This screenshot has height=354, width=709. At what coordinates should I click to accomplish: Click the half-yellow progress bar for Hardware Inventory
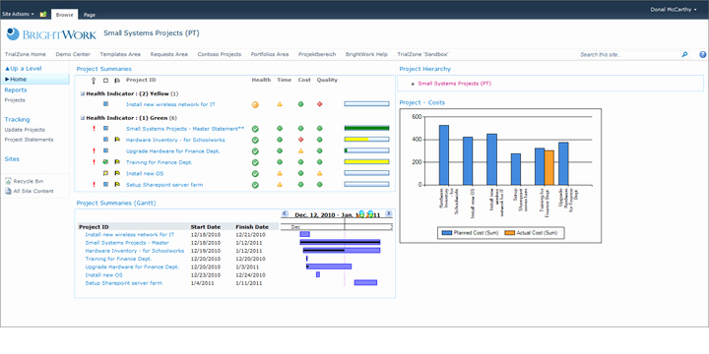pyautogui.click(x=366, y=140)
